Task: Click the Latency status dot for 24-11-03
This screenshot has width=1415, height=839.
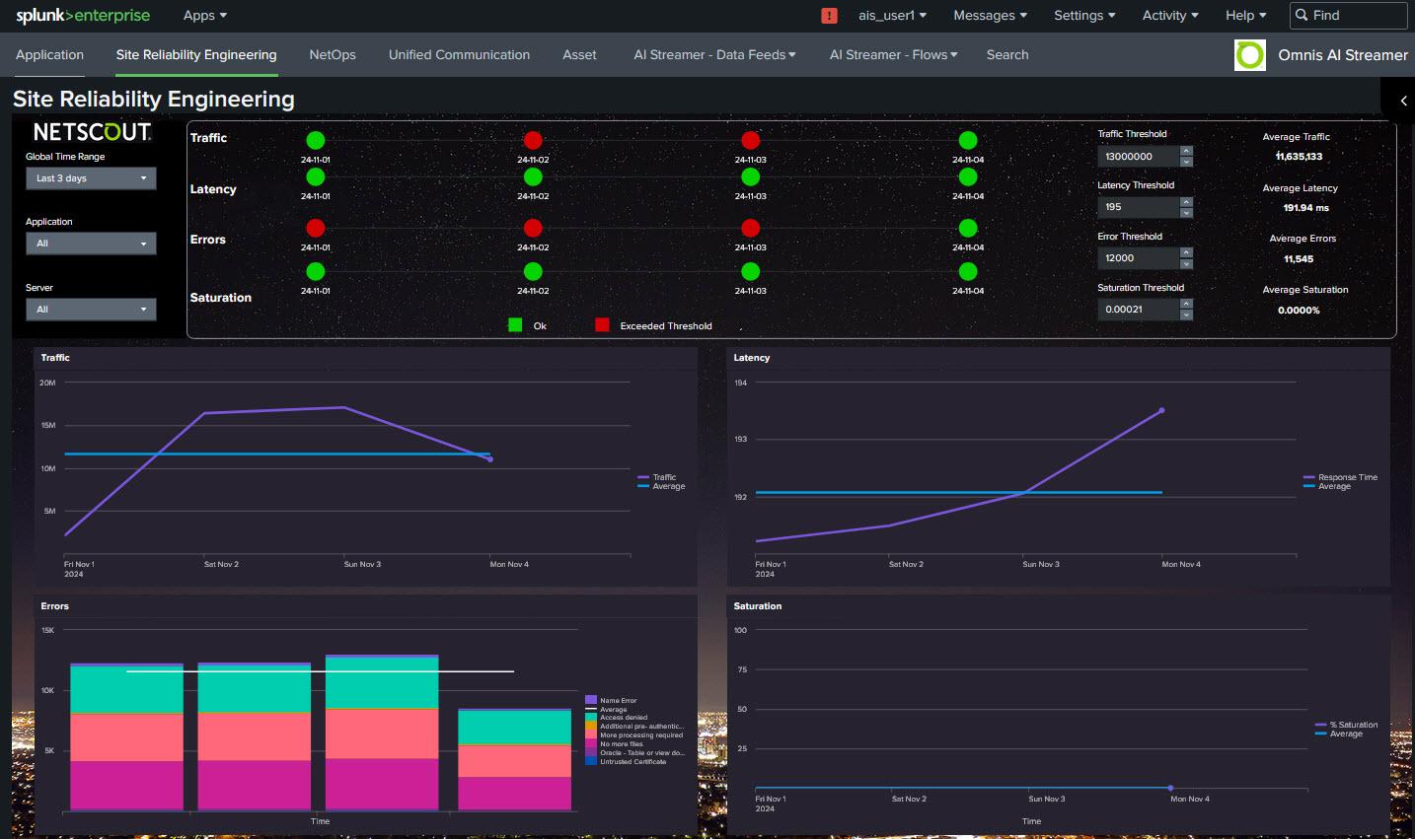Action: click(751, 177)
